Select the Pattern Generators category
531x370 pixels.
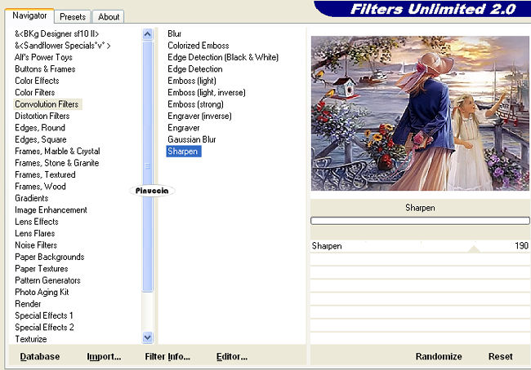point(47,280)
